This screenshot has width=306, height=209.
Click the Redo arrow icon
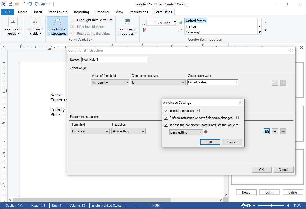(37, 4)
